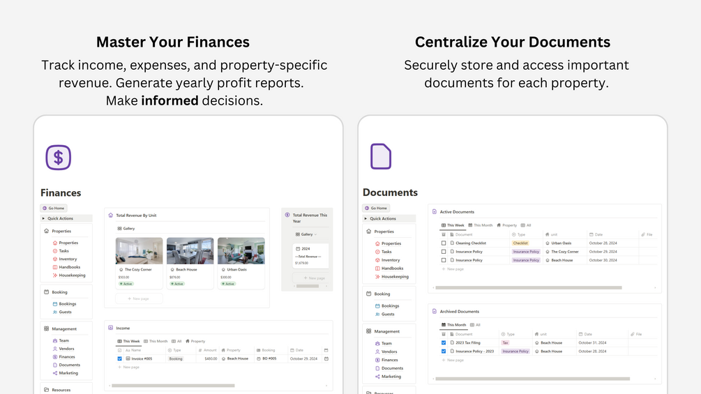Open Bookings in the Documents page sidebar
The width and height of the screenshot is (701, 394).
387,306
